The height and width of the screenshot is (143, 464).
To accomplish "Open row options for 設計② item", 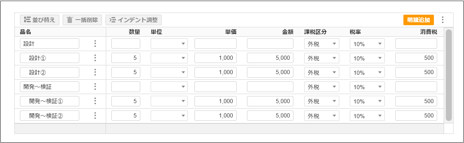I will 95,72.
